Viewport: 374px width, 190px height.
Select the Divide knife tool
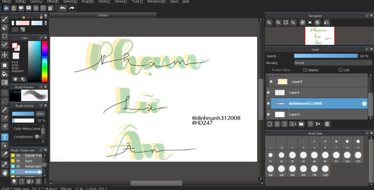pyautogui.click(x=4, y=154)
